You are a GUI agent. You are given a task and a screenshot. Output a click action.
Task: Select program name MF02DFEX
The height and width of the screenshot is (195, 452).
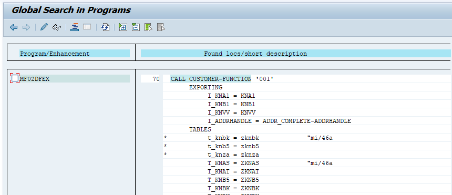click(x=35, y=79)
